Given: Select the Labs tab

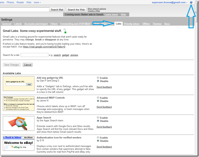Looking at the screenshot, I should tap(119, 24).
